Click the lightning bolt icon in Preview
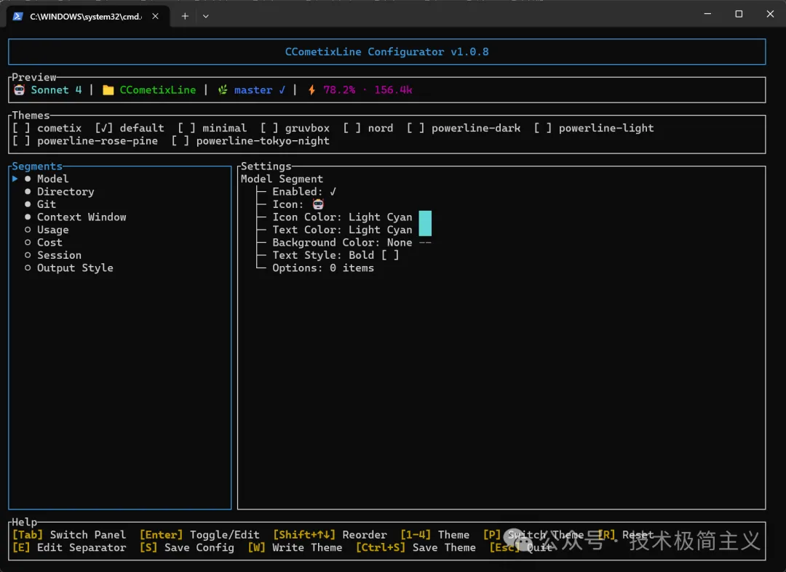This screenshot has width=786, height=572. tap(311, 90)
